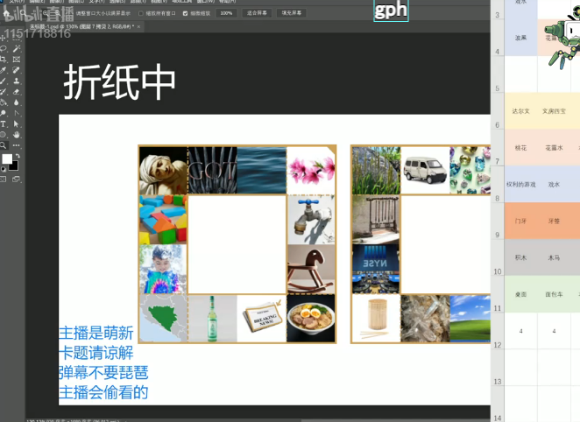Image resolution: width=580 pixels, height=422 pixels.
Task: Click the 适合屏幕 button
Action: pos(257,13)
